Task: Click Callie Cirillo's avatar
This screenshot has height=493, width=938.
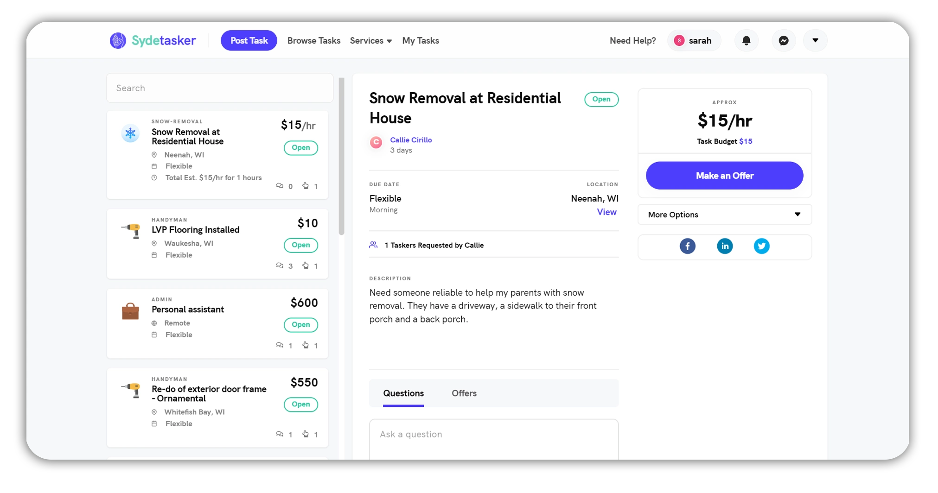Action: [x=376, y=143]
